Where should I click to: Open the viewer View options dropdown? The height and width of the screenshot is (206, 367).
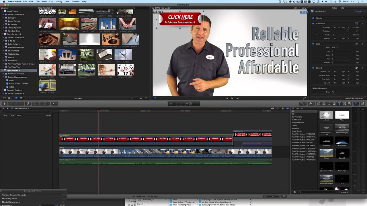pos(304,8)
